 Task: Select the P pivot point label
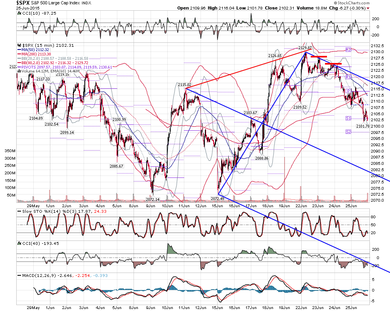click(348, 91)
